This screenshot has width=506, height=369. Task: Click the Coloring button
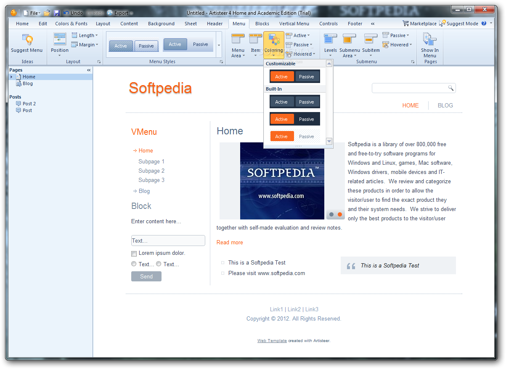coord(274,44)
